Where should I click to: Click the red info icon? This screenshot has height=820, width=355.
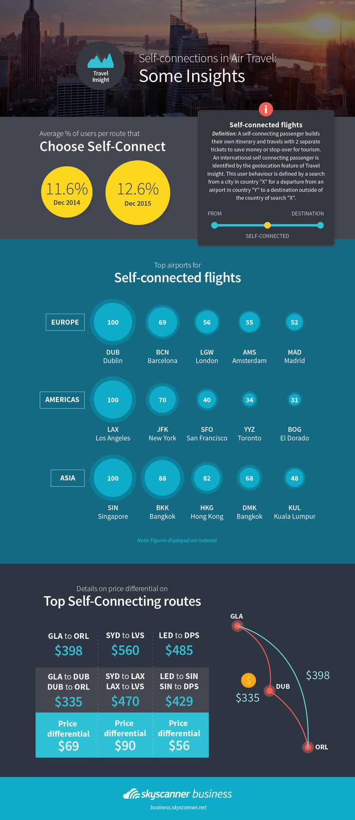[x=266, y=109]
